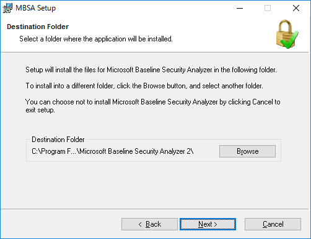Viewport: 311px width, 239px height.
Task: Proceed by clicking Next
Action: point(208,224)
